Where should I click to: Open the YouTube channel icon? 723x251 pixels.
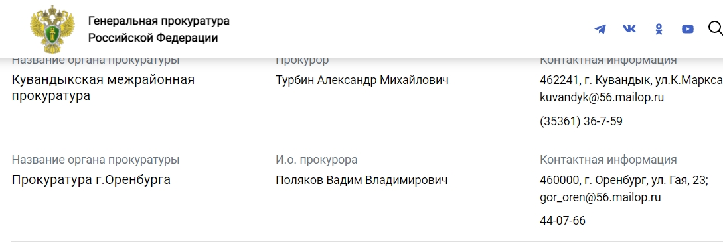[688, 29]
